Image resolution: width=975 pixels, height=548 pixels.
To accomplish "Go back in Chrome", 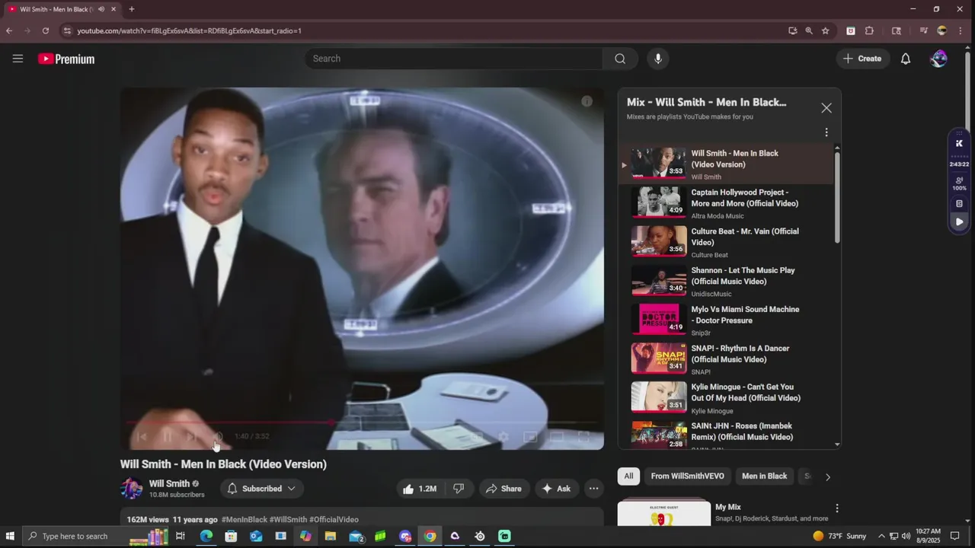I will coord(9,30).
